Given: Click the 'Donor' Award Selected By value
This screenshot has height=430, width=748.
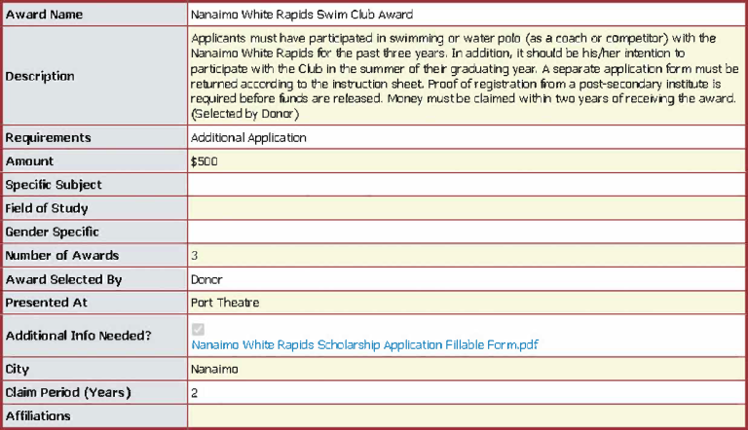Looking at the screenshot, I should pos(207,279).
